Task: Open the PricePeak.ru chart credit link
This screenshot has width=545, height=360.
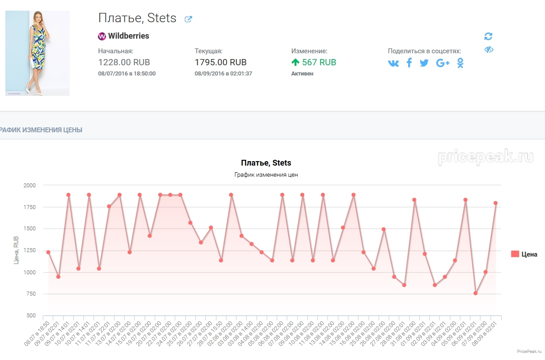Action: pos(529,351)
